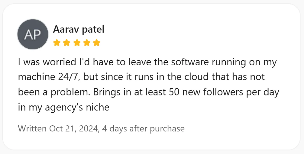Click the surname "patel" in reviewer name

pyautogui.click(x=93, y=30)
